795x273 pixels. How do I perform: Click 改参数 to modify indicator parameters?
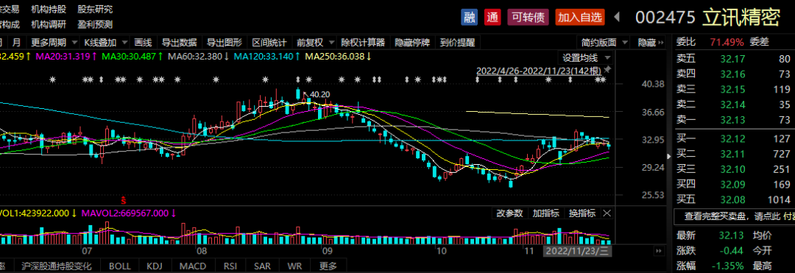click(x=509, y=213)
